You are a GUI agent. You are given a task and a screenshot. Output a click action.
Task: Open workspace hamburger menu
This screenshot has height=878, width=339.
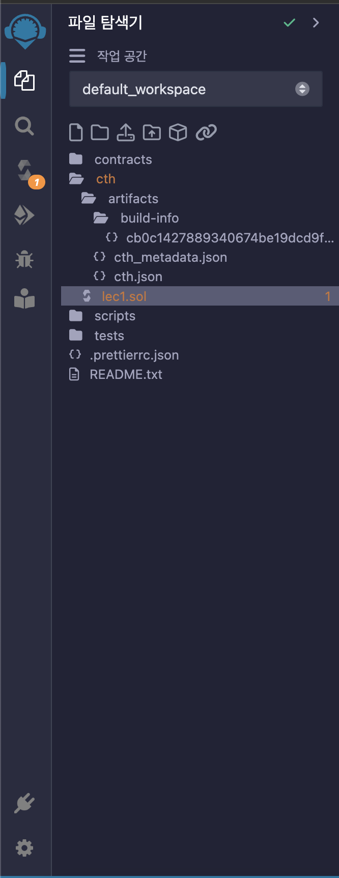click(x=77, y=56)
